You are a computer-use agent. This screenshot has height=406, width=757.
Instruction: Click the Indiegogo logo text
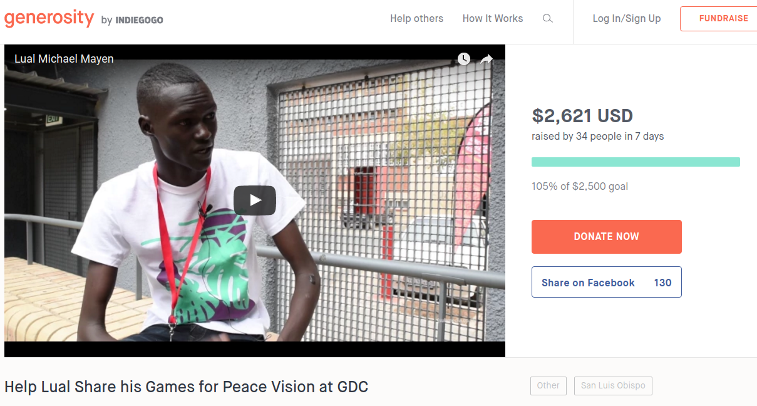(139, 20)
